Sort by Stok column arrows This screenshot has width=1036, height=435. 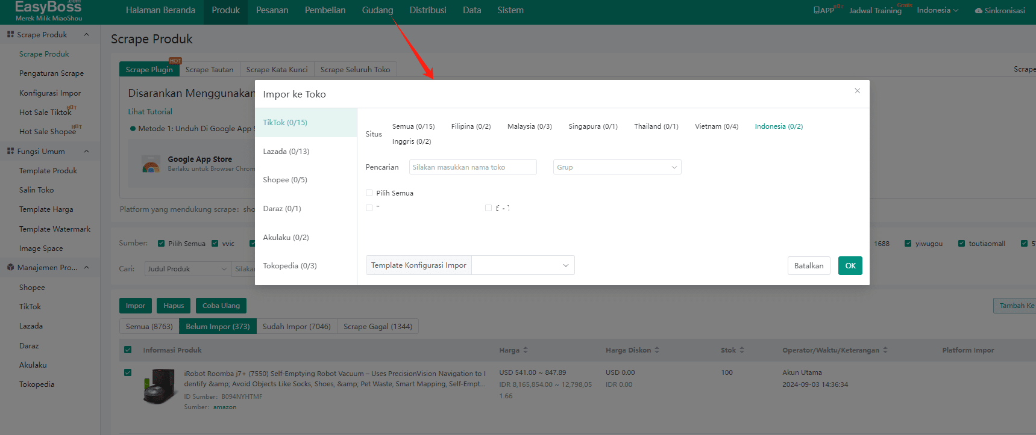pyautogui.click(x=742, y=350)
